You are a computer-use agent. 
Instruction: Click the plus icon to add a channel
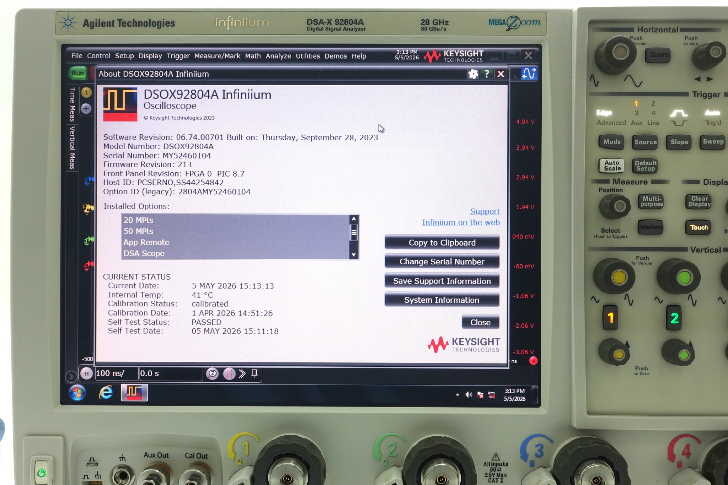point(86,109)
